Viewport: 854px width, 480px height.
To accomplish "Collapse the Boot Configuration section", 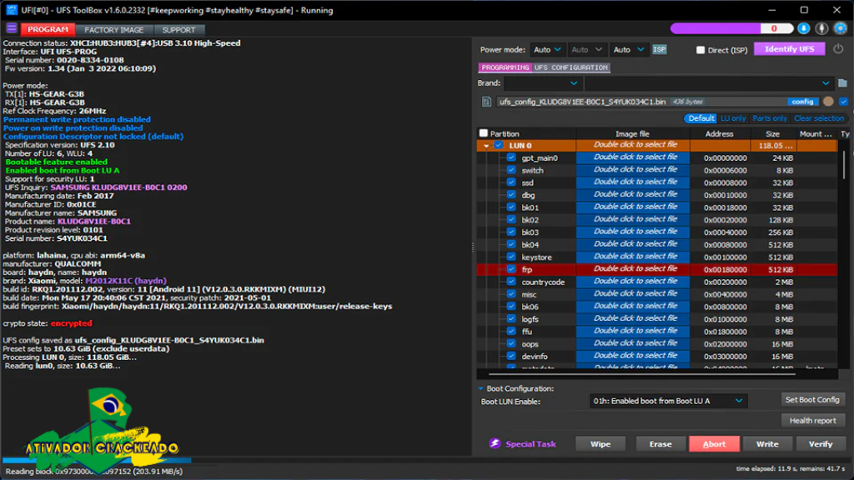I will click(x=480, y=388).
